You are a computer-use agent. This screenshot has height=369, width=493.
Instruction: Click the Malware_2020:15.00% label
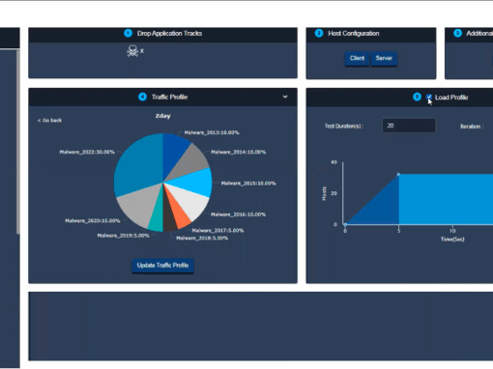point(93,220)
